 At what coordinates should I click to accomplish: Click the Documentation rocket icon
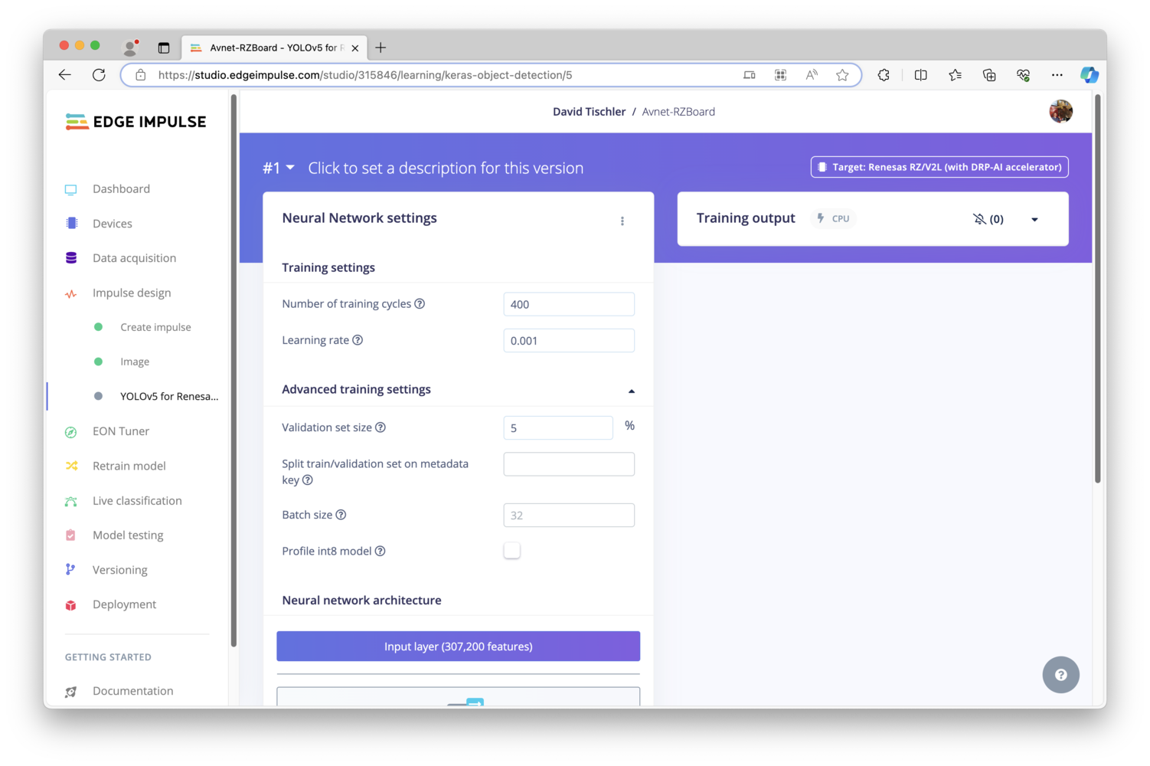[x=71, y=692]
